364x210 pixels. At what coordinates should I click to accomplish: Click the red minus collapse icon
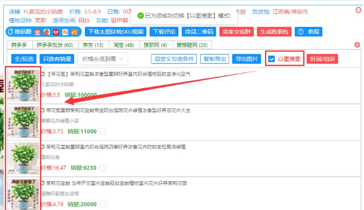click(359, 10)
